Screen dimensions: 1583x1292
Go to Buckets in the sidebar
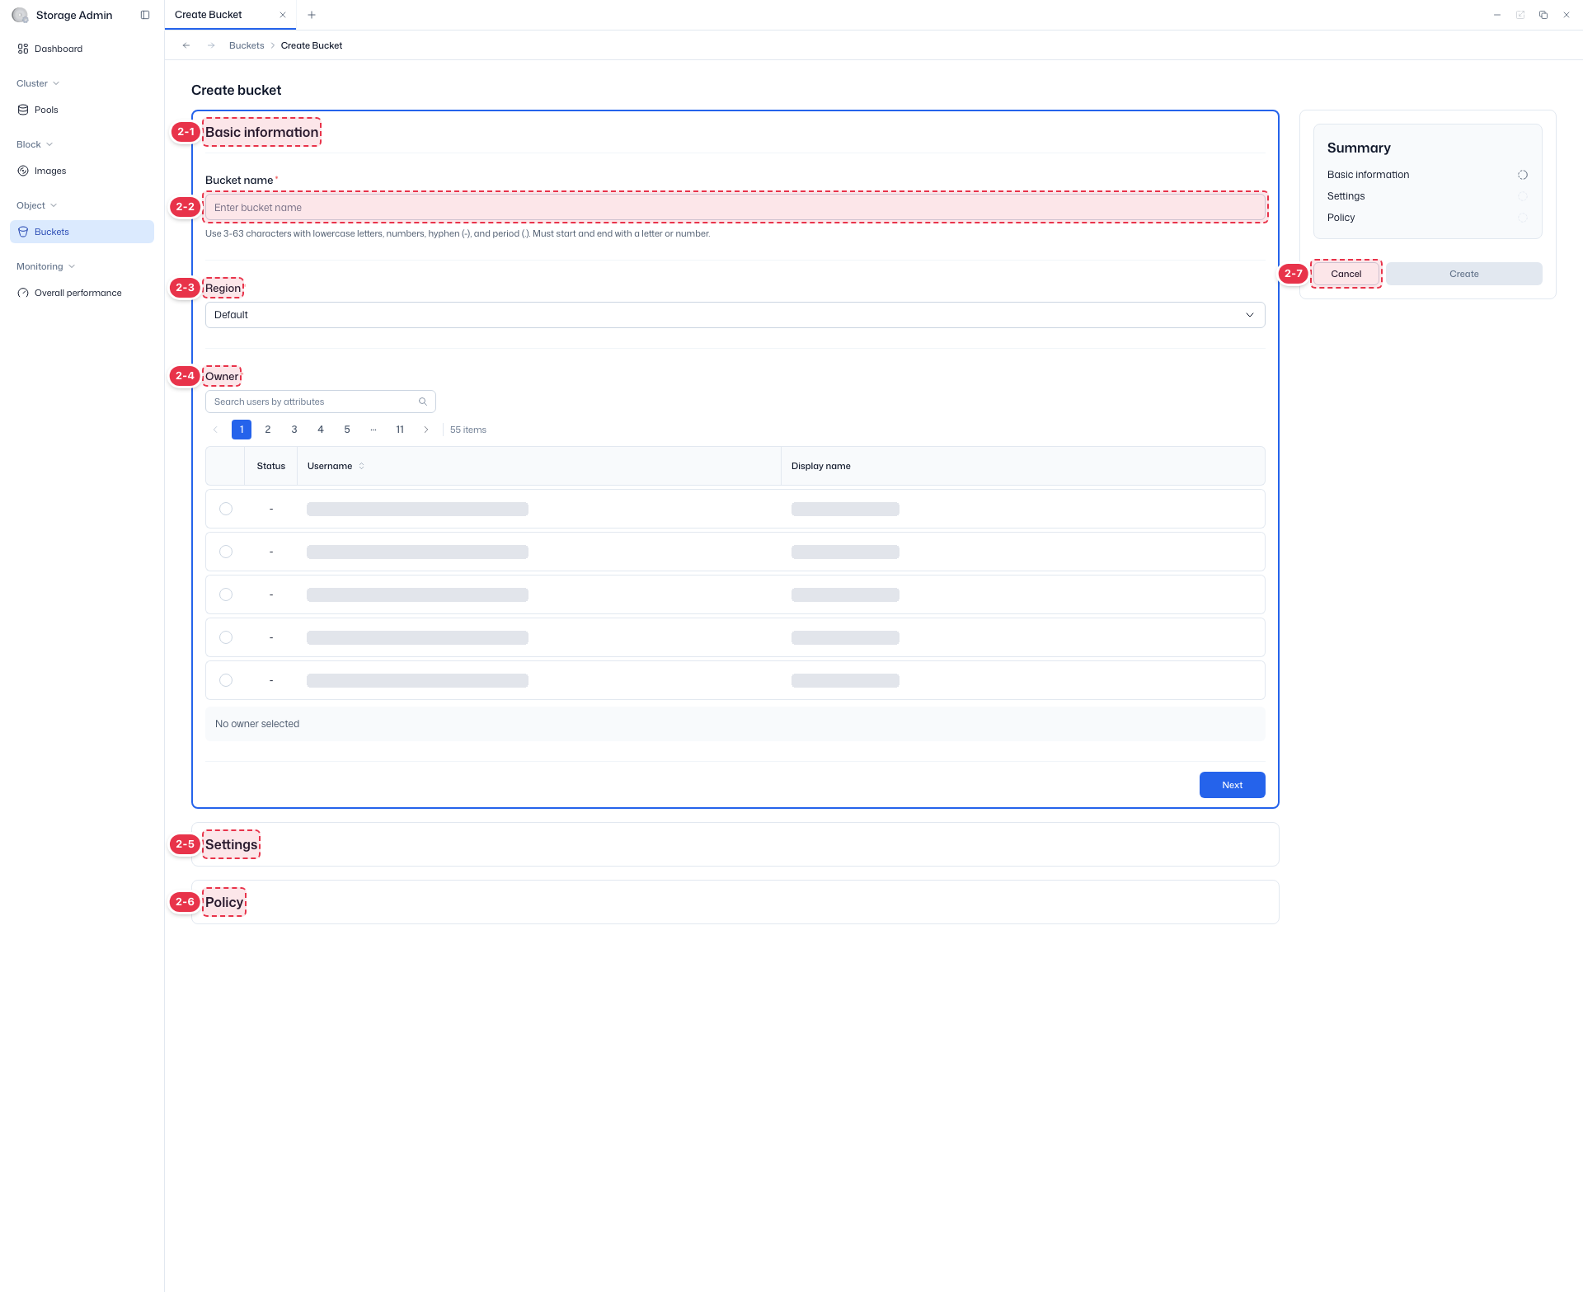(x=82, y=232)
